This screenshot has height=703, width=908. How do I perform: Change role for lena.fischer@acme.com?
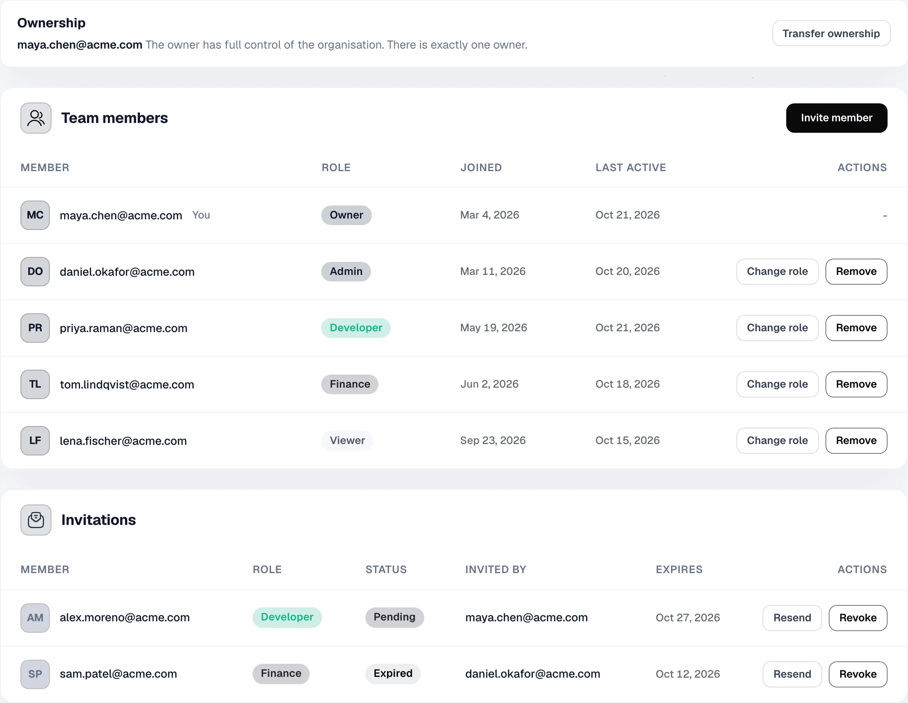[777, 440]
